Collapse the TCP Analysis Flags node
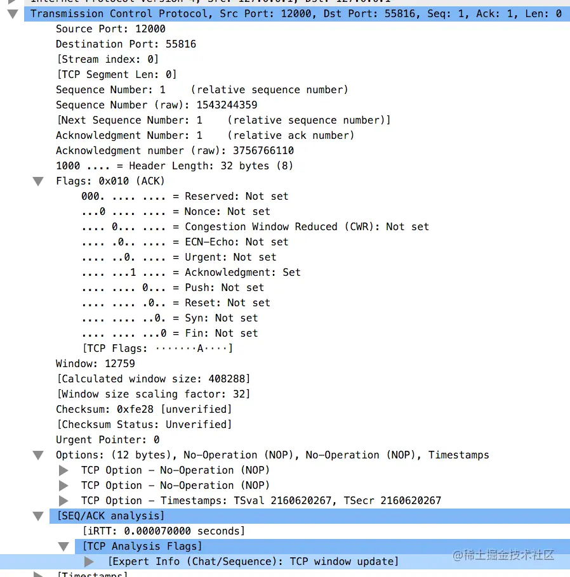Viewport: 570px width, 577px height. coord(63,547)
